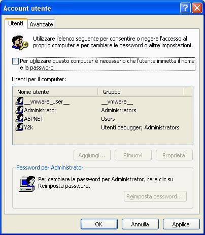Screen dimensions: 205x235
Task: Sort list by Gruppo column header
Action: point(141,92)
